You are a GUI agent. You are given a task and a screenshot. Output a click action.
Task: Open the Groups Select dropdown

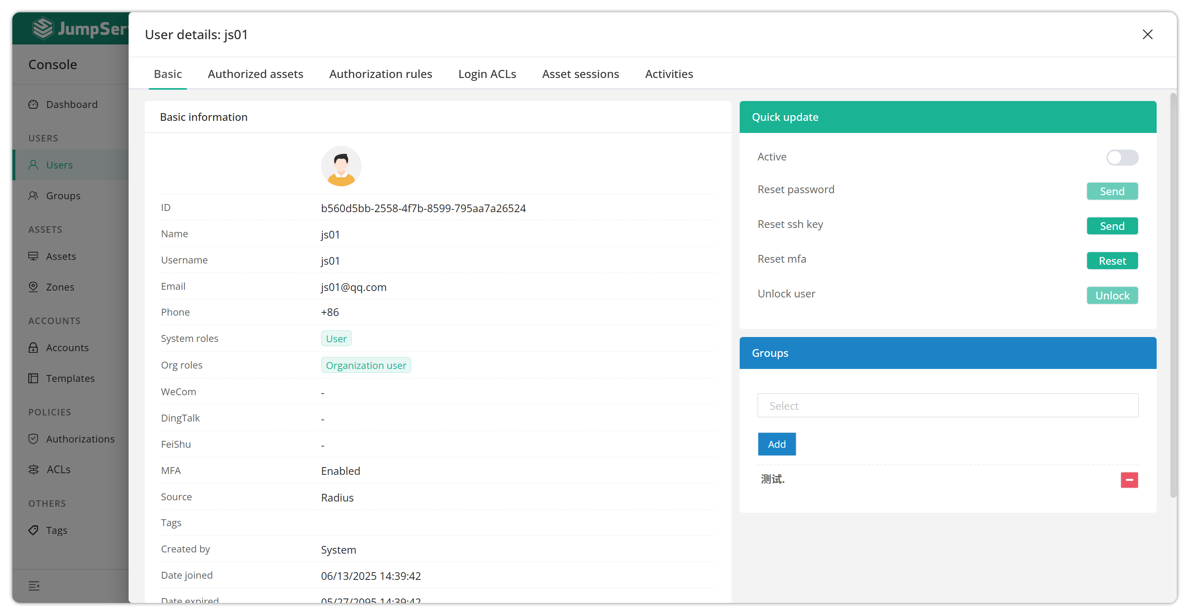tap(948, 405)
